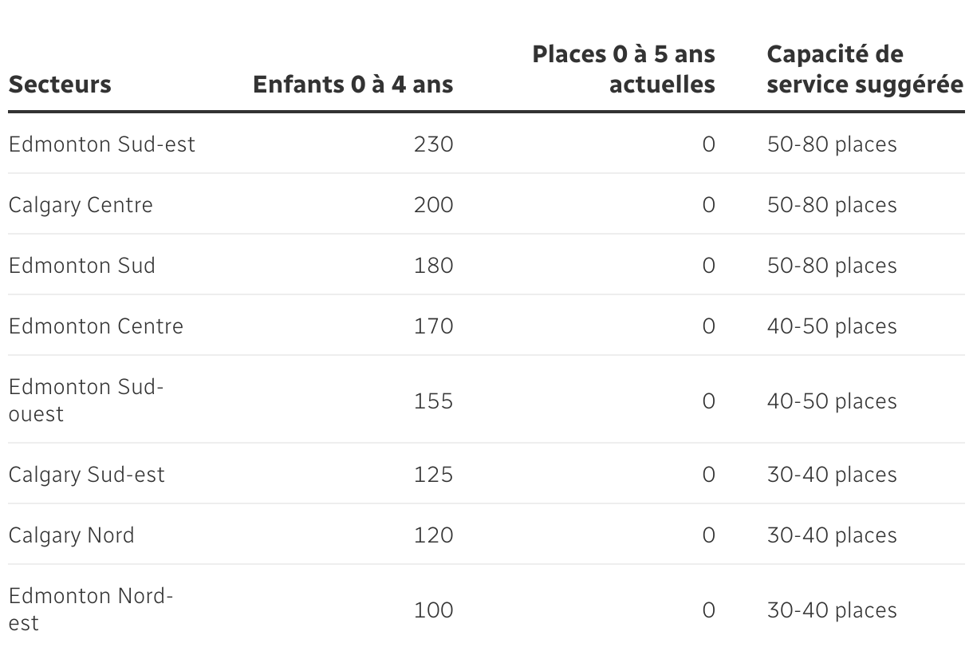Click Capacité de service suggérée header

[x=865, y=69]
